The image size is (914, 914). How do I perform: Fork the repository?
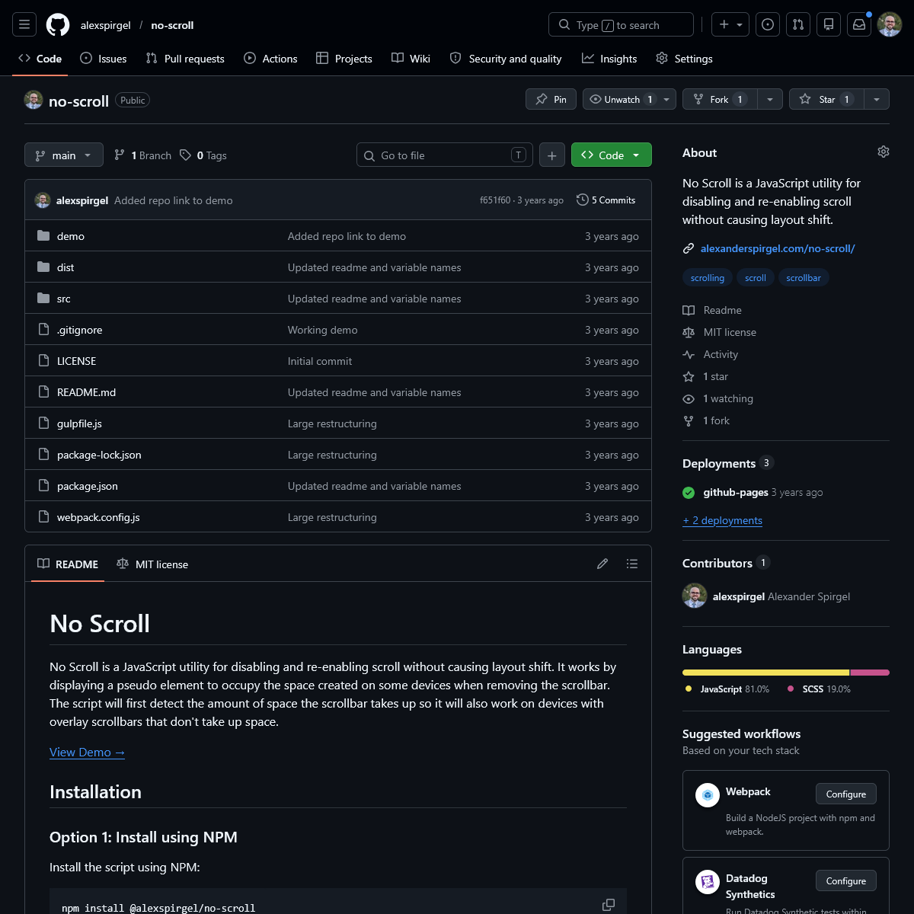pyautogui.click(x=720, y=99)
